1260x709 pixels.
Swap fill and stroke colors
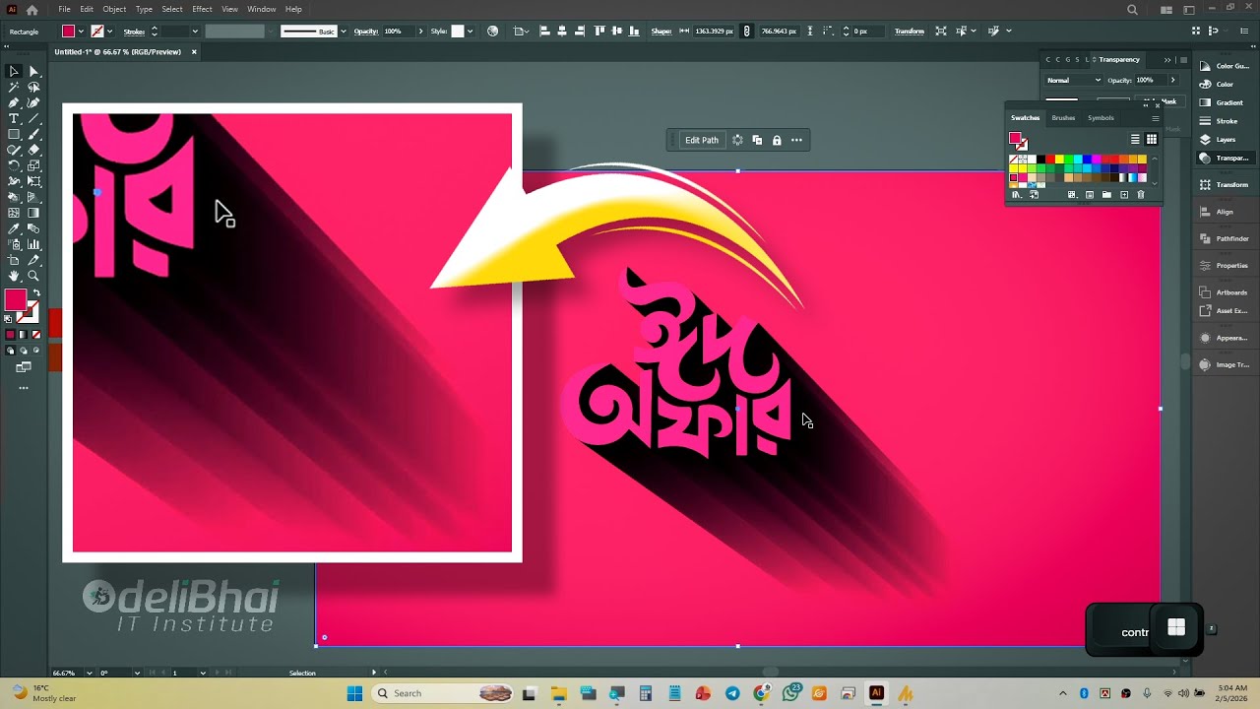(x=36, y=293)
